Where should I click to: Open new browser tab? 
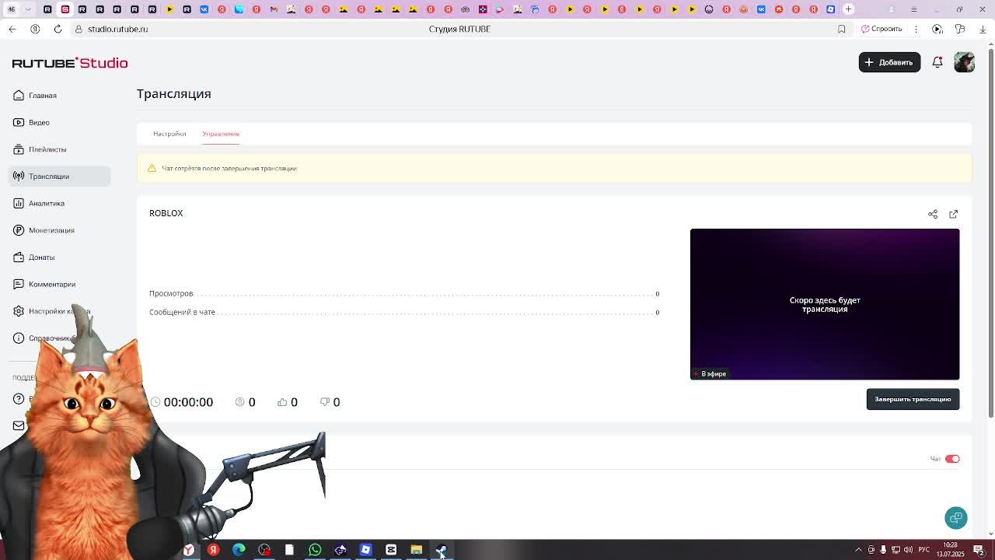tap(848, 9)
